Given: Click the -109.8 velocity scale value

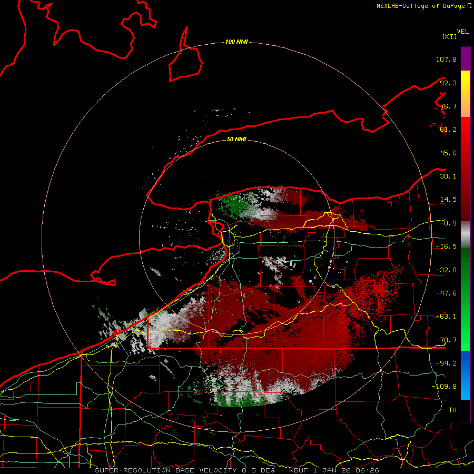Looking at the screenshot, I should pyautogui.click(x=444, y=387).
